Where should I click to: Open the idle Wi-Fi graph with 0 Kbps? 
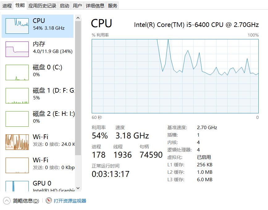coord(17,165)
